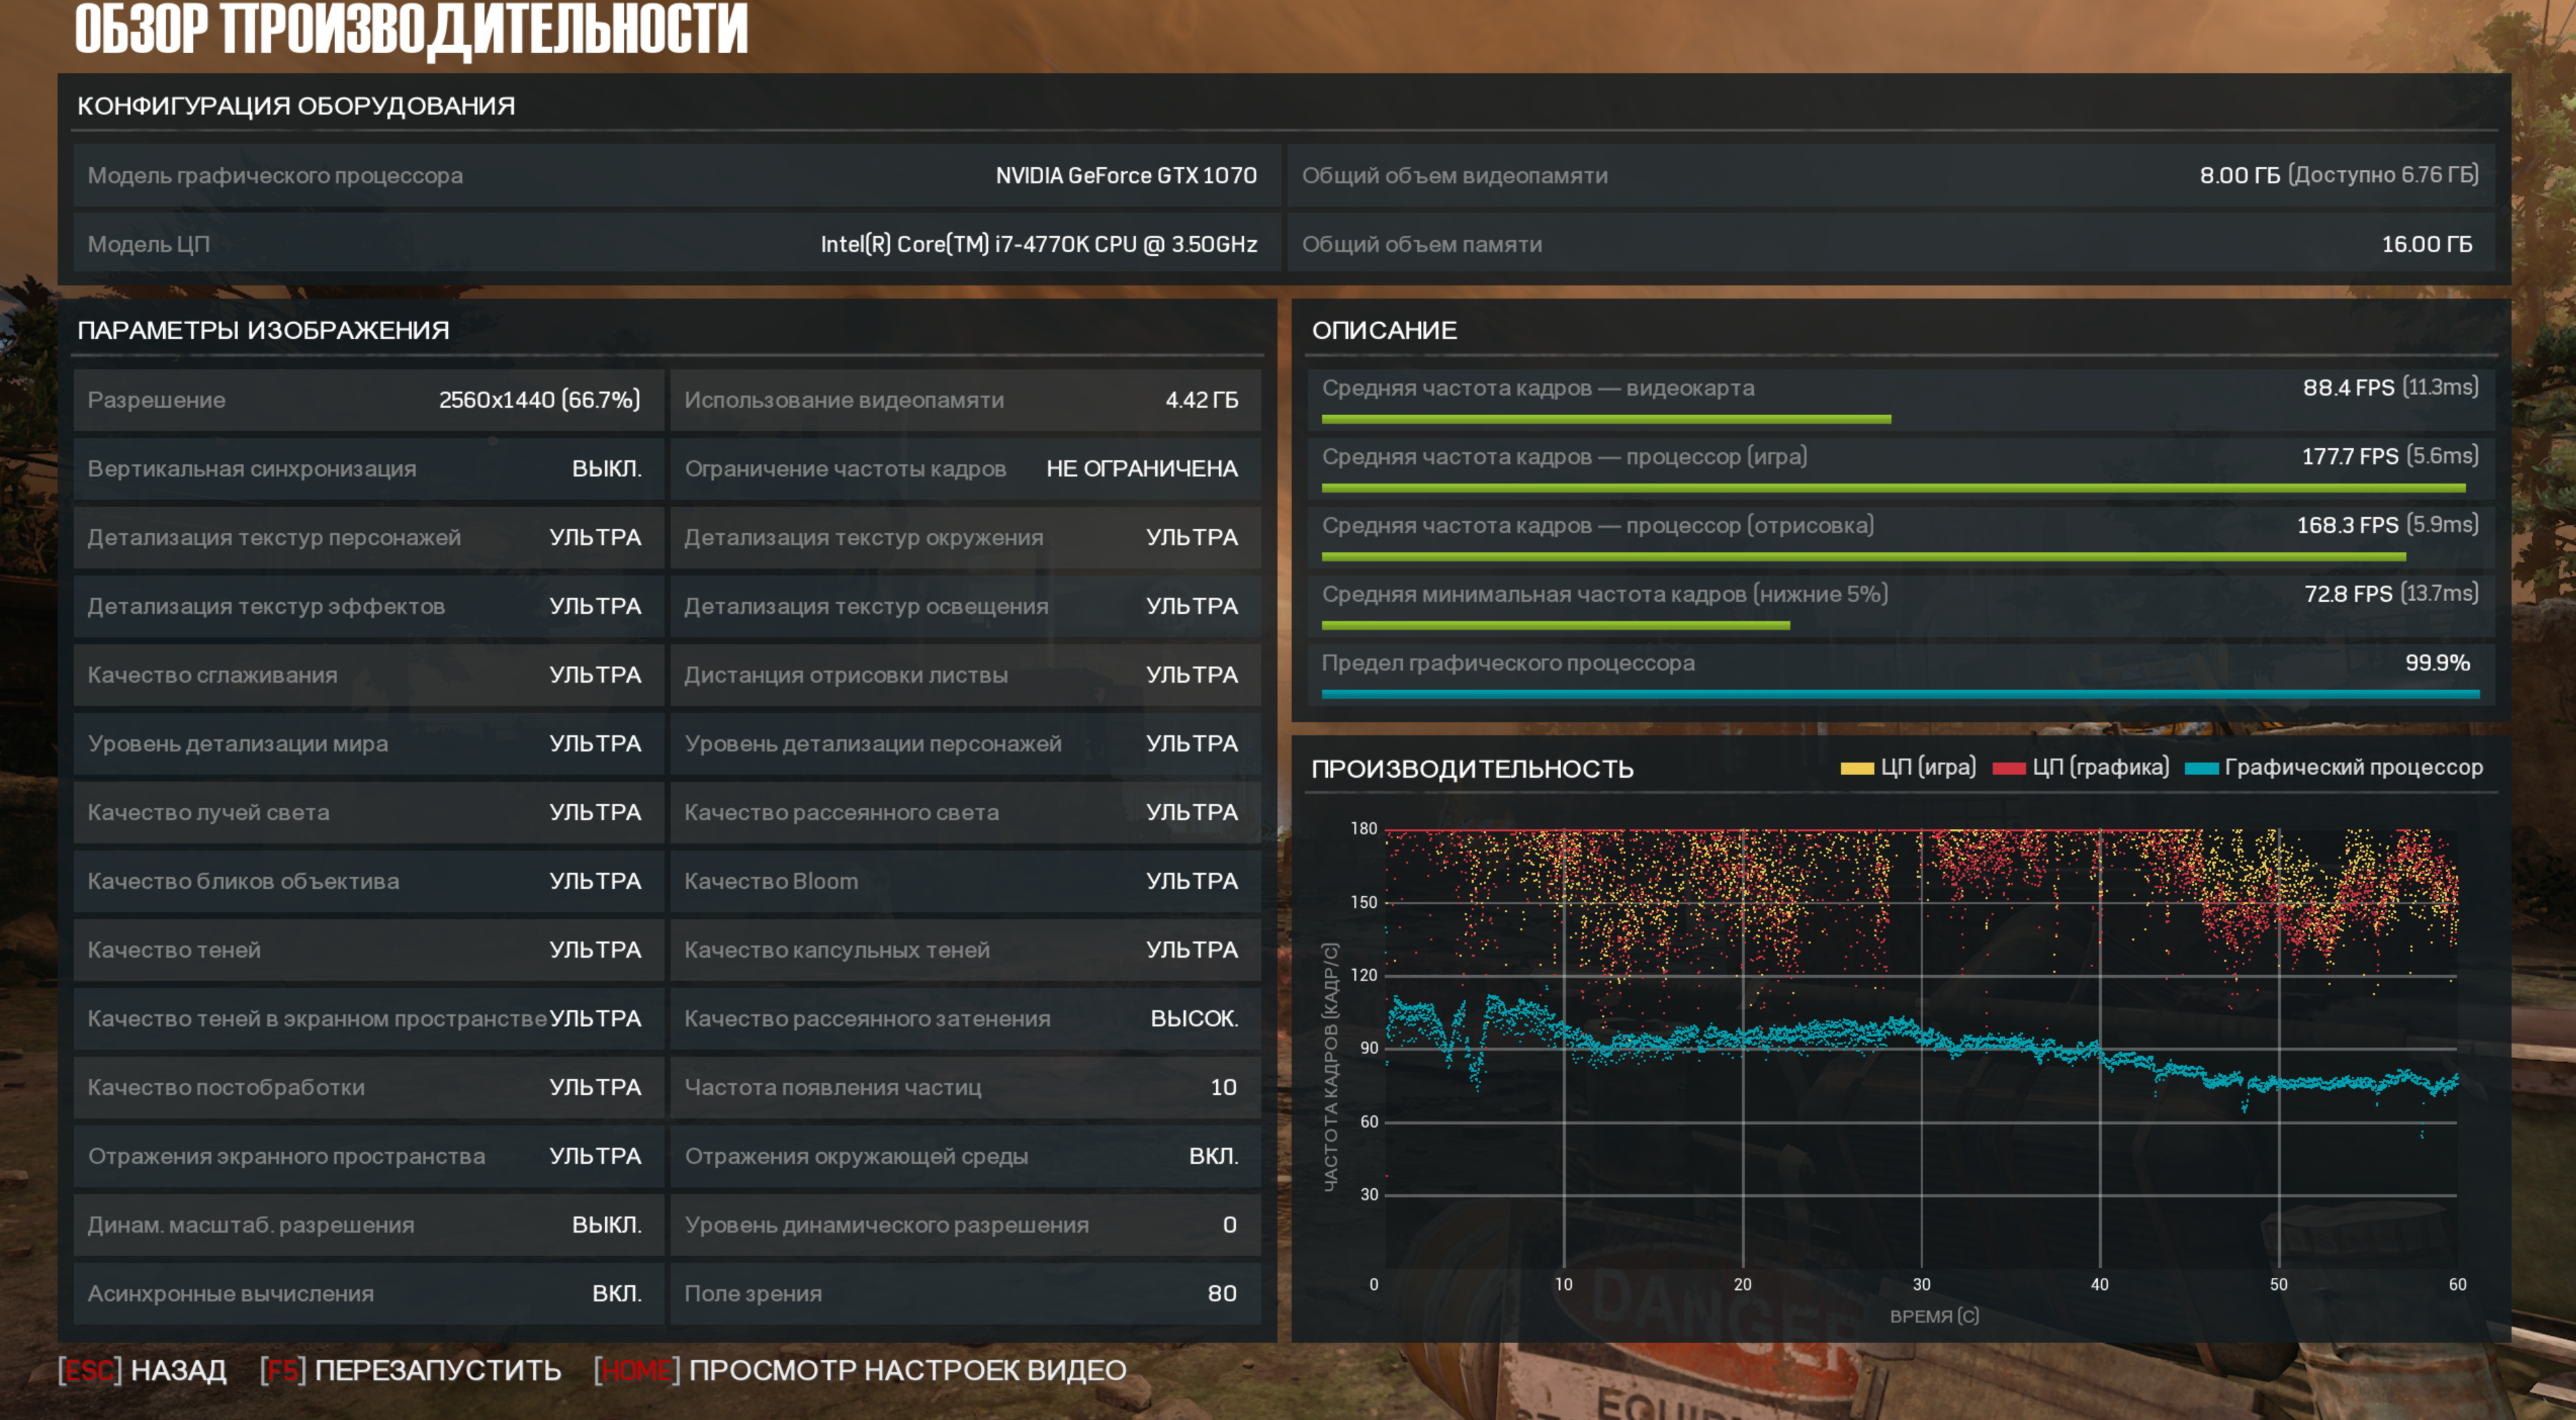Open HOME ПРОСМОТР НАСТРОЕК ВИДЕО

(x=860, y=1370)
